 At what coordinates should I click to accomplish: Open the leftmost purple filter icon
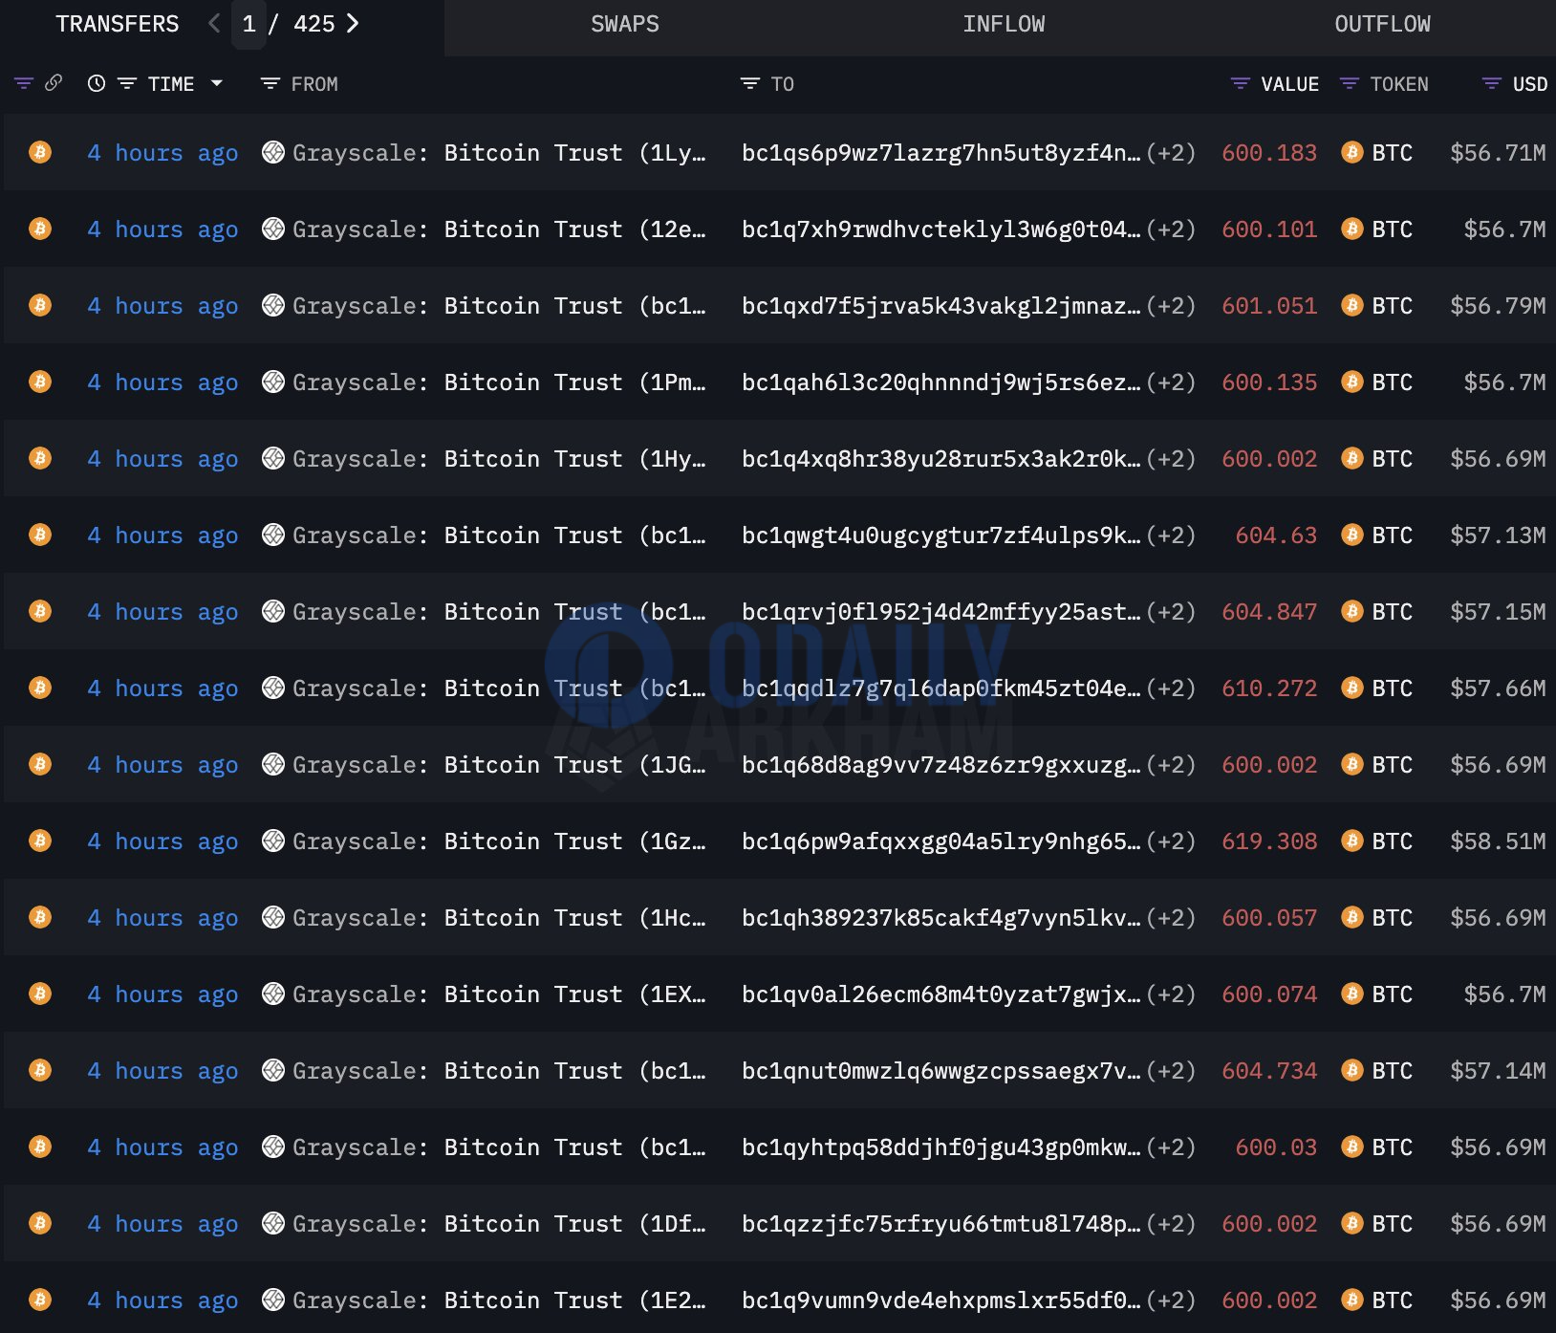pos(24,84)
